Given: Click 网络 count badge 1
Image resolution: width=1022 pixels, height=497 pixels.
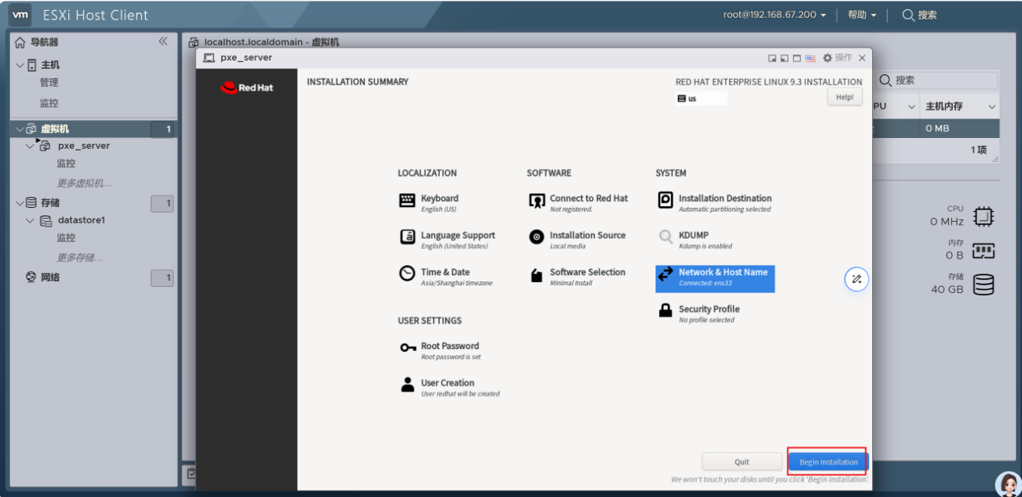Looking at the screenshot, I should click(x=162, y=278).
